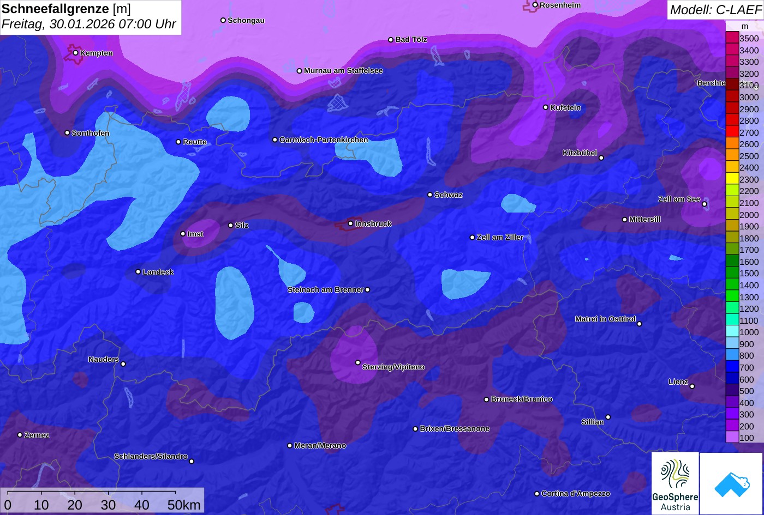Click the 1100 m turquoise legend swatch
The height and width of the screenshot is (515, 764).
click(x=732, y=320)
